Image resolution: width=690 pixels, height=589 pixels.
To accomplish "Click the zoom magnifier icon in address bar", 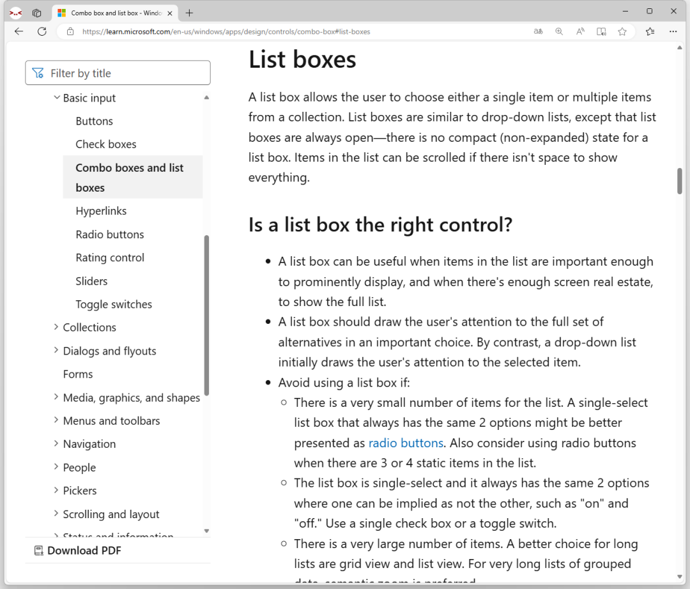I will click(559, 31).
